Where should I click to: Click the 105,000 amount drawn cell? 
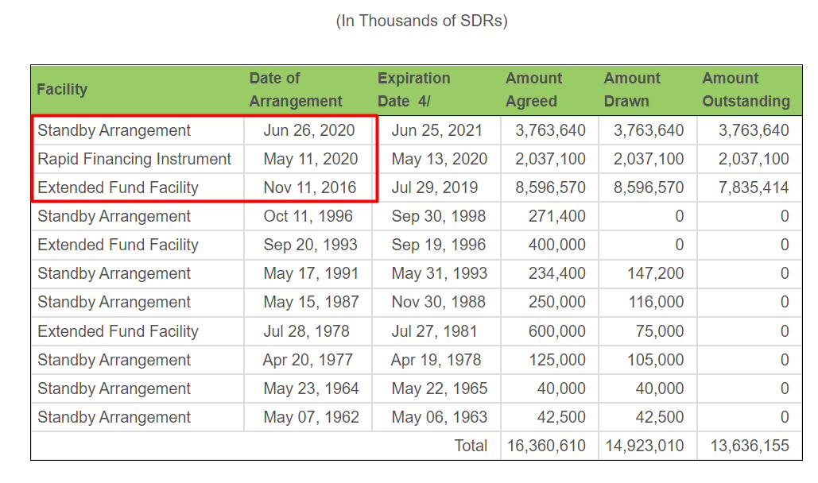tap(654, 360)
